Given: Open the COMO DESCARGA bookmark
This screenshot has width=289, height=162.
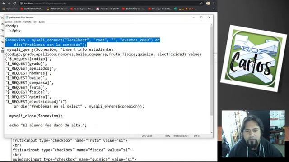Looking at the screenshot, I should click(32, 9).
